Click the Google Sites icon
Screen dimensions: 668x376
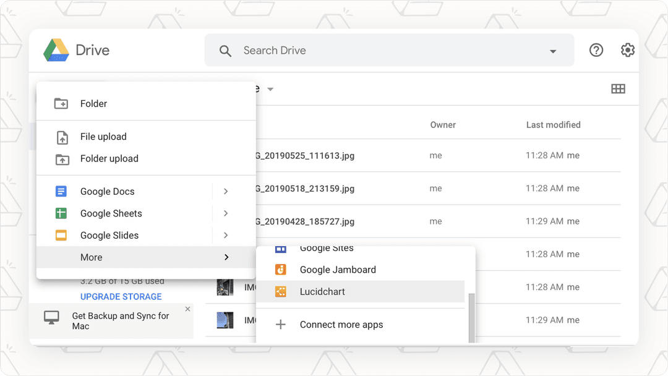point(281,247)
